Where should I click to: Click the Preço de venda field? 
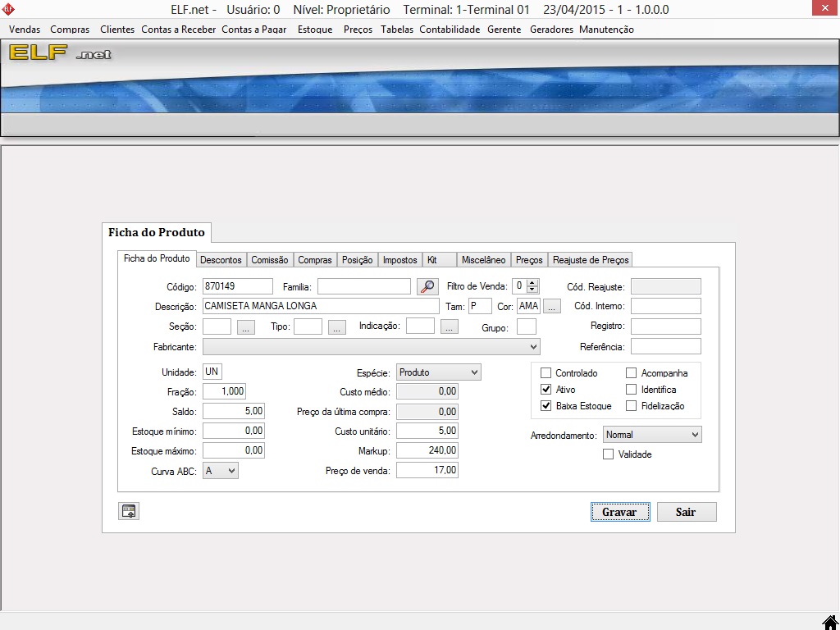427,471
